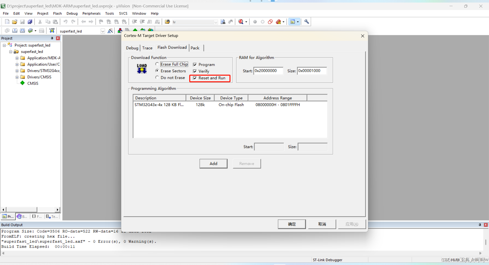Click the RAM for Algorithm Start address field
Image resolution: width=489 pixels, height=265 pixels.
[x=268, y=71]
